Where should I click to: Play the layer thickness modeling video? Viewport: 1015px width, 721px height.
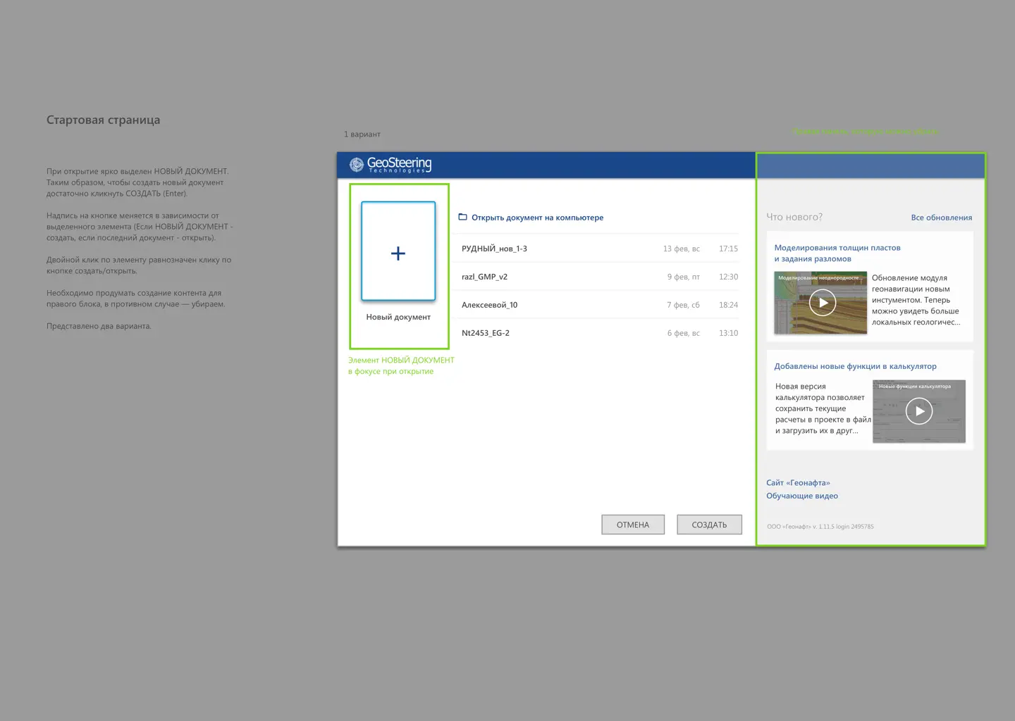(x=822, y=303)
